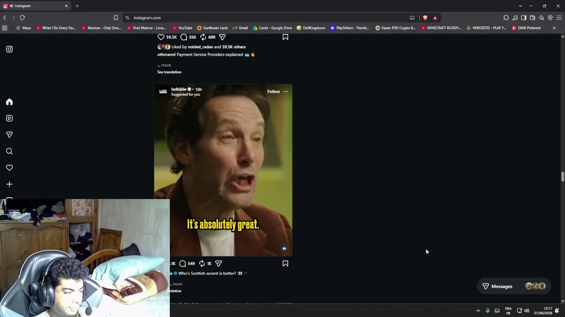Open ladbible profile from post header
The width and height of the screenshot is (565, 317).
[x=179, y=89]
